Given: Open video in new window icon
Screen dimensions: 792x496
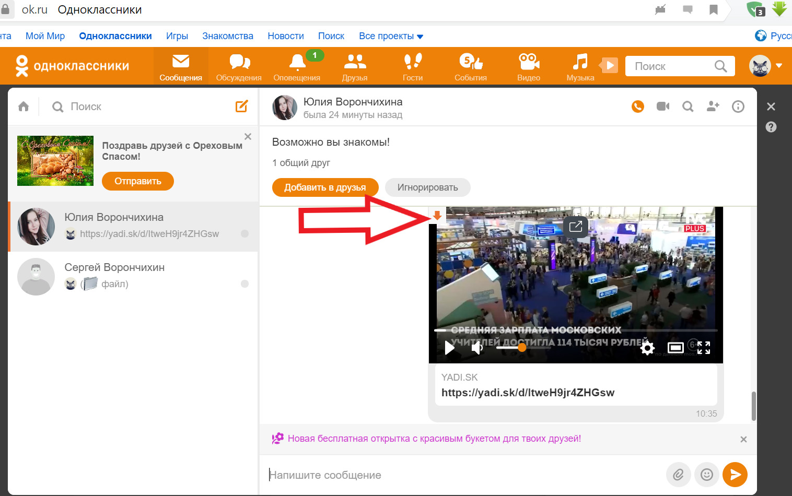Looking at the screenshot, I should [x=576, y=227].
